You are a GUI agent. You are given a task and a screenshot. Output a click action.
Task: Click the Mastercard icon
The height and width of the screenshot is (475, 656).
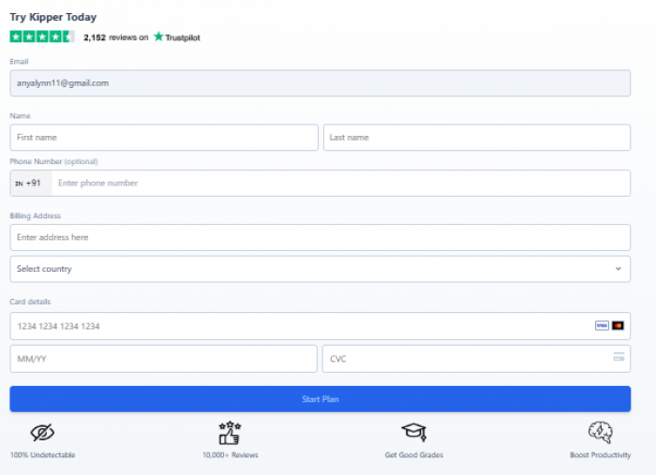tap(618, 325)
